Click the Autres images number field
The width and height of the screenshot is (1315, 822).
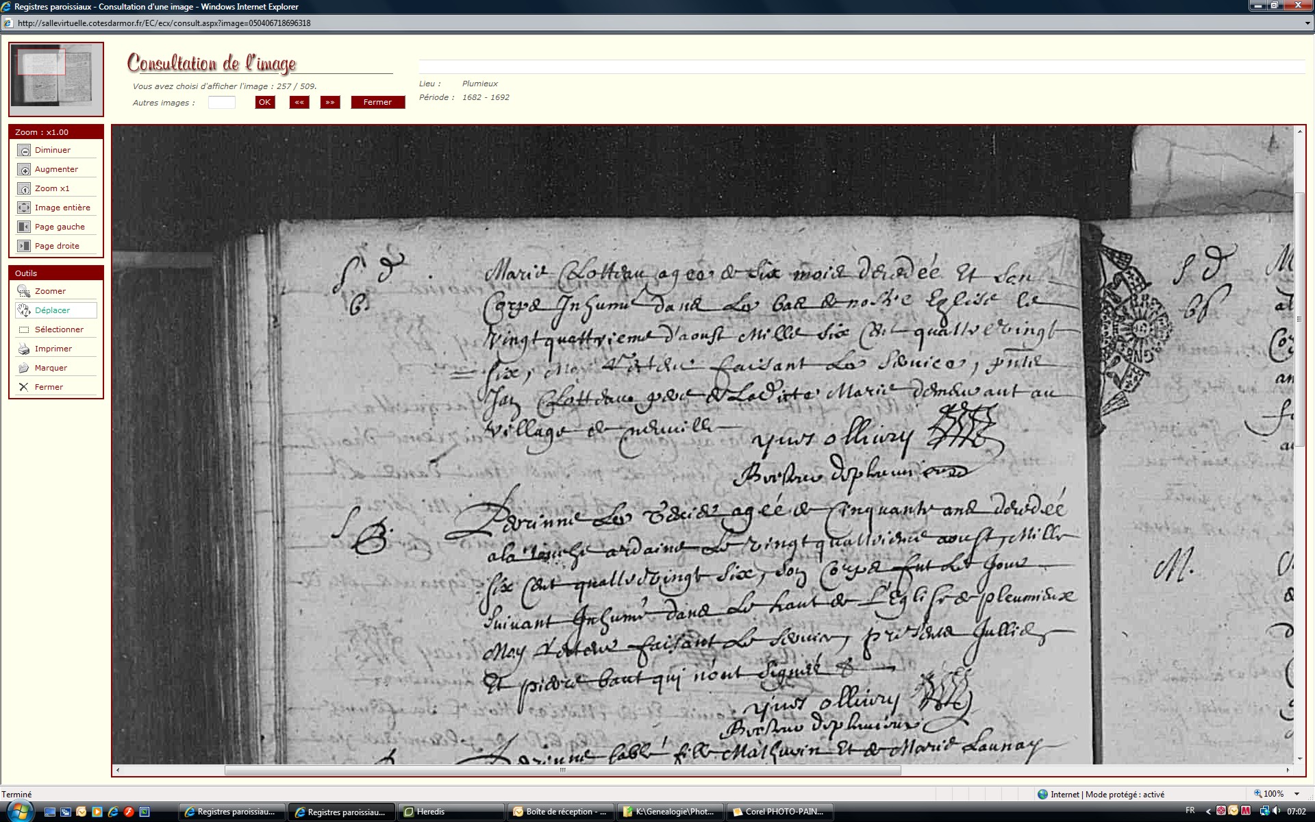[221, 103]
